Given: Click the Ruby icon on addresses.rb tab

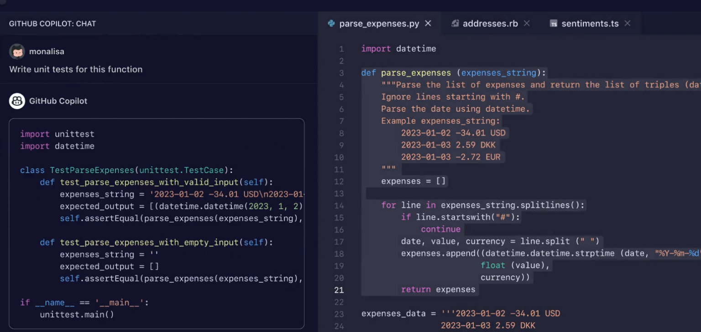Looking at the screenshot, I should pos(454,23).
